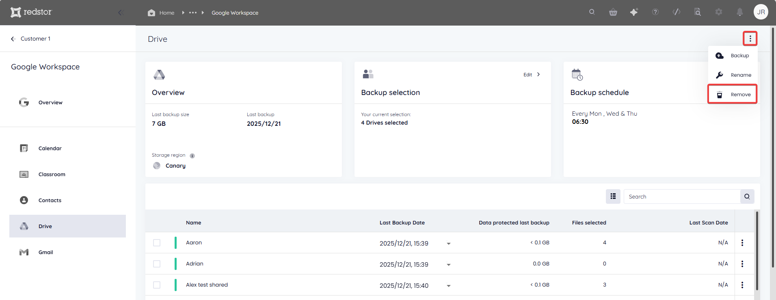Image resolution: width=776 pixels, height=300 pixels.
Task: Click the Storage region info icon
Action: click(192, 156)
